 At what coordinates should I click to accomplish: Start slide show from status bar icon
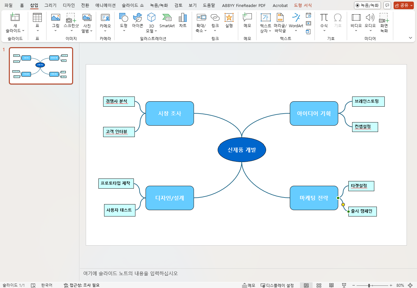coord(344,285)
